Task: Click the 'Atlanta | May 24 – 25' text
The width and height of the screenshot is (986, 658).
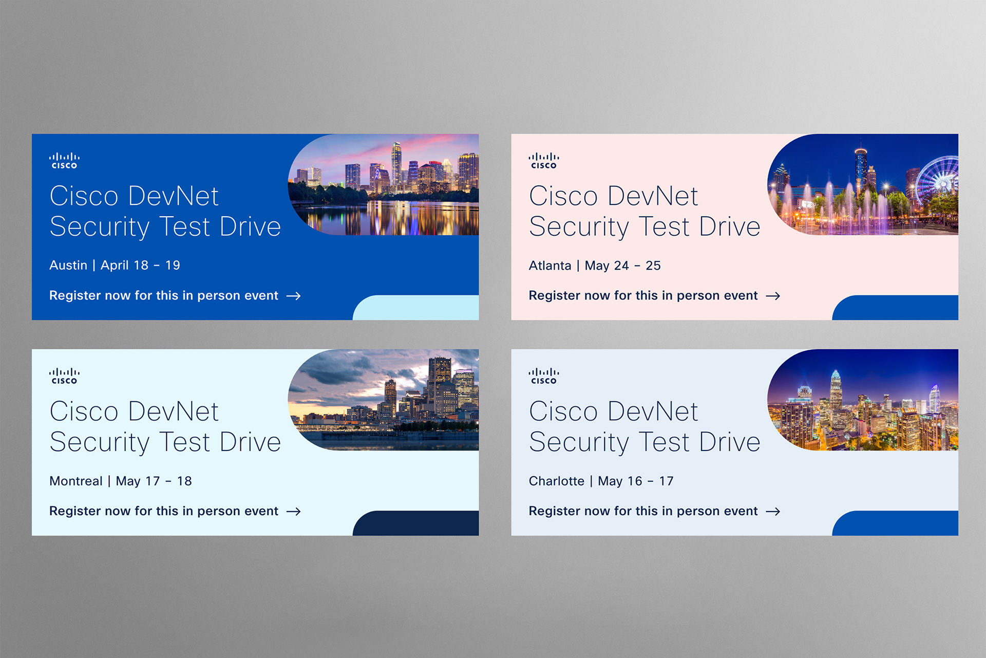Action: tap(595, 266)
